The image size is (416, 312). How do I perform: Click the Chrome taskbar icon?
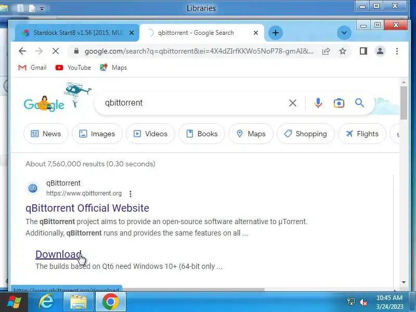(x=110, y=302)
